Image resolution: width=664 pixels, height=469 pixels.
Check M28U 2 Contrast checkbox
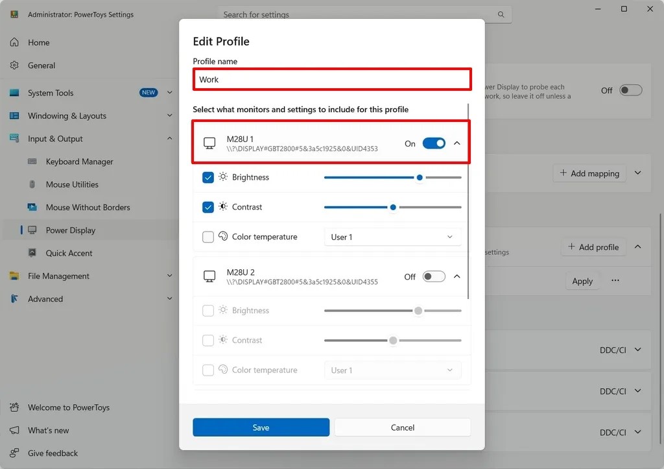click(208, 340)
